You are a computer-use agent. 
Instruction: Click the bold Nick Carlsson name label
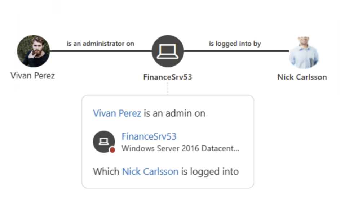tap(302, 77)
